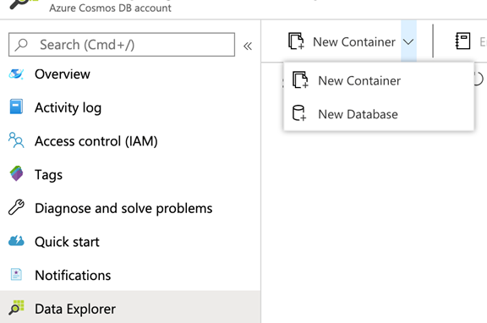The height and width of the screenshot is (323, 487).
Task: Click the Azure Cosmos DB account subtitle
Action: [x=110, y=8]
